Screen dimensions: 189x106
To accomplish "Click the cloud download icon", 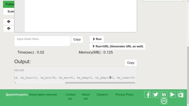I will 9,22.
